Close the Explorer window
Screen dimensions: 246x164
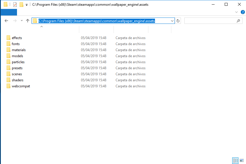tap(239, 4)
